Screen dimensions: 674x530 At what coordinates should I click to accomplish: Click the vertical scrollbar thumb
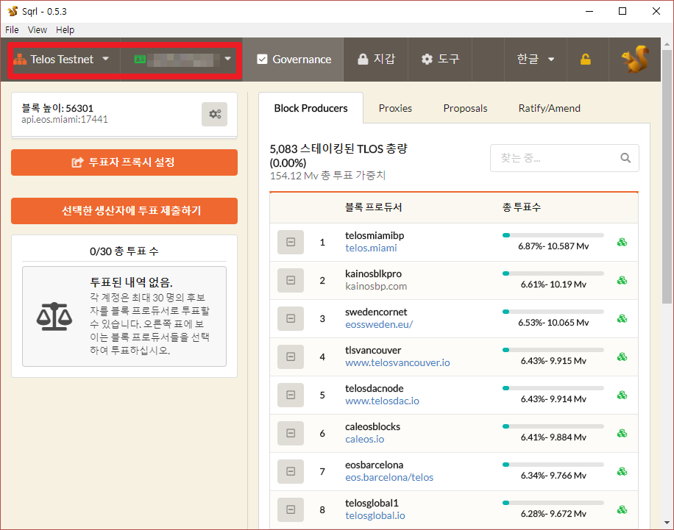[x=667, y=176]
